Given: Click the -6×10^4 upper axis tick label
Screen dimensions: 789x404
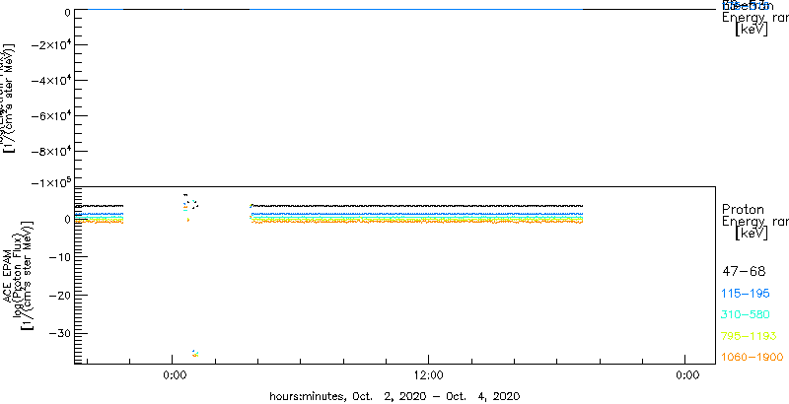Looking at the screenshot, I should coord(50,115).
